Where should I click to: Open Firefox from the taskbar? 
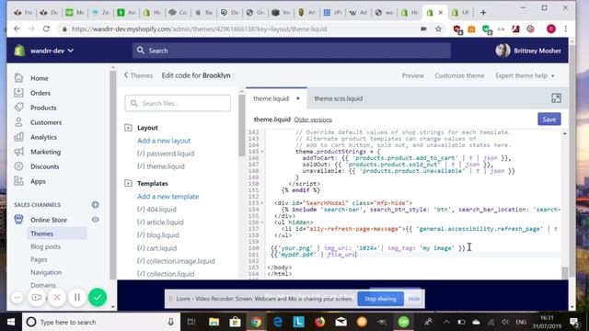click(319, 322)
